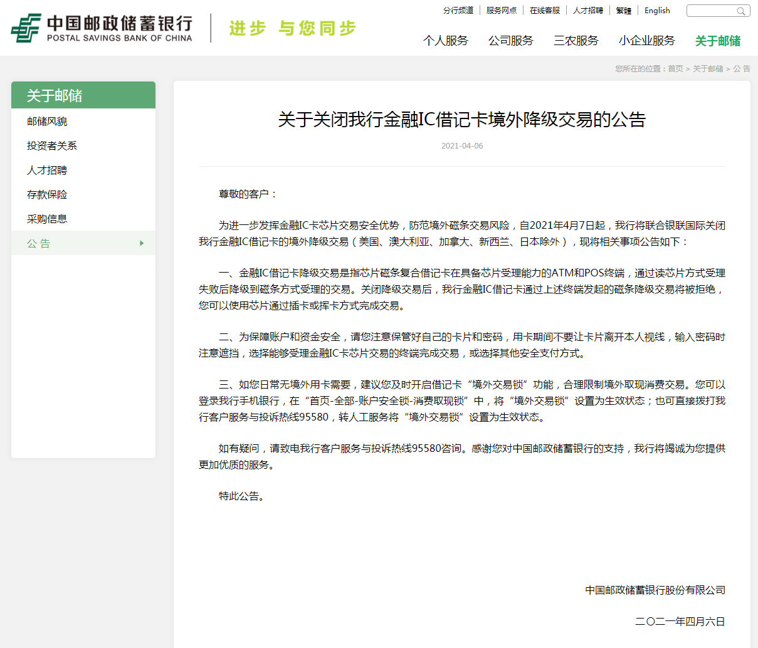Select 公告 item in sidebar
This screenshot has width=758, height=648.
coord(83,243)
